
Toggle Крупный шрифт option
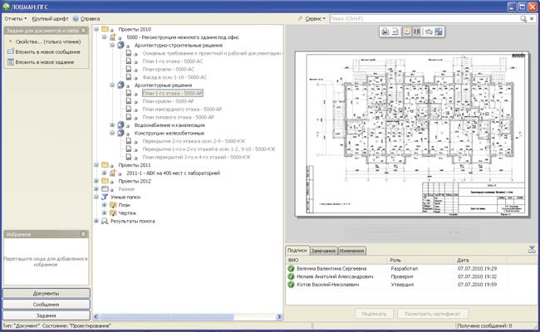click(x=50, y=18)
